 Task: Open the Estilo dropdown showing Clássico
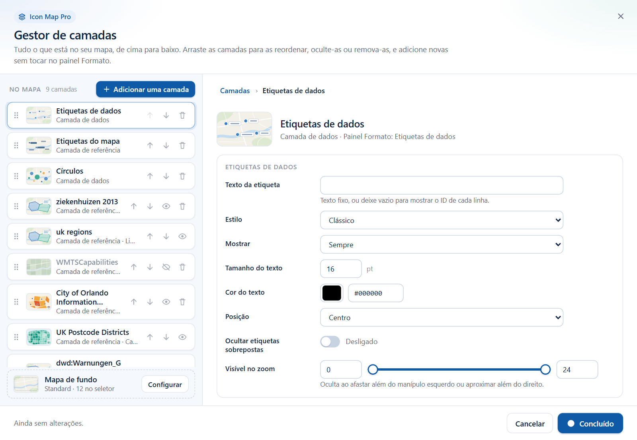click(442, 220)
